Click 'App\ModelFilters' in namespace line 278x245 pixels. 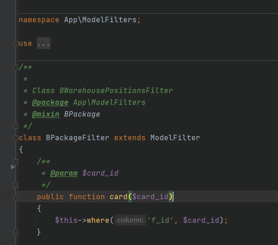click(100, 20)
